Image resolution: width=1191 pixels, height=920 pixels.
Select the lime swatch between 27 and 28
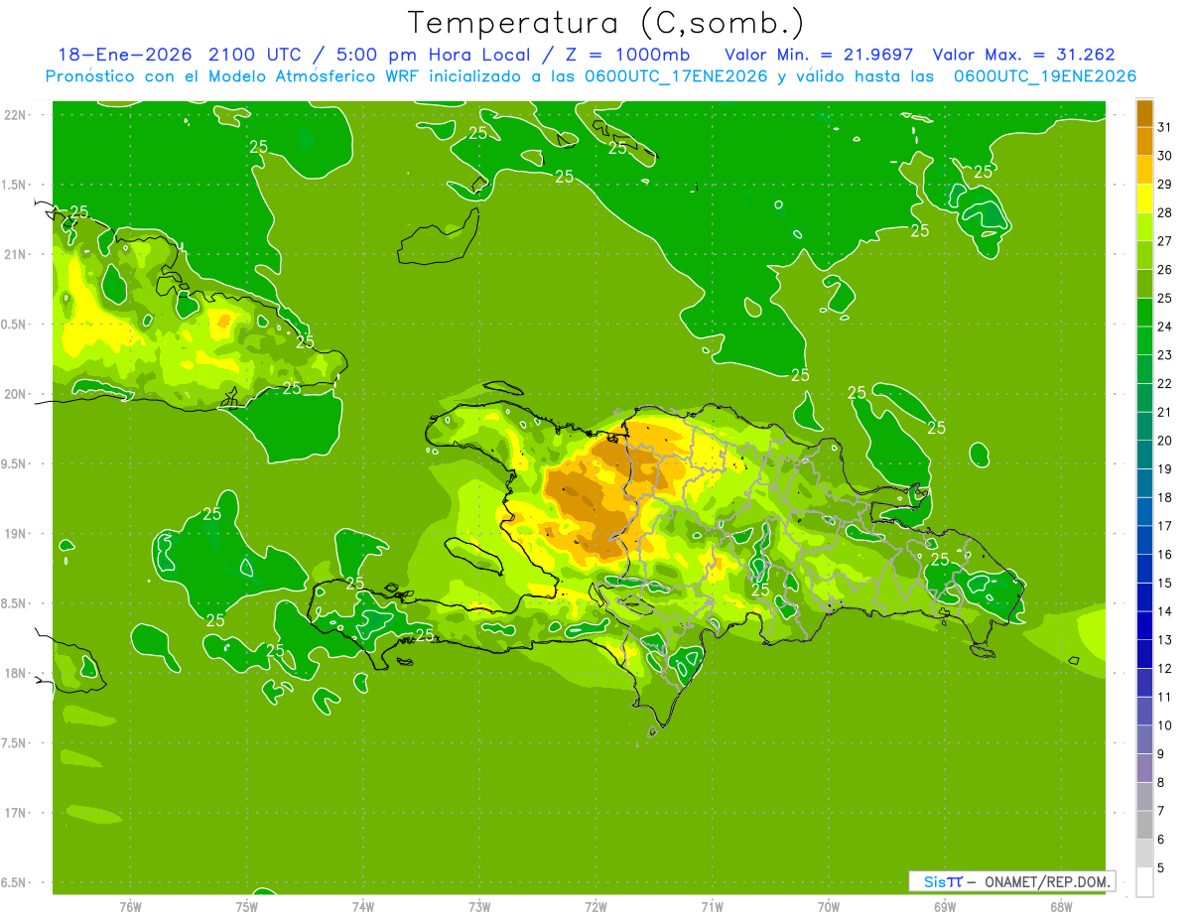[1145, 227]
